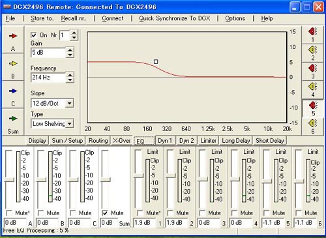
Task: Mute output channel 2
Action: coord(170,213)
